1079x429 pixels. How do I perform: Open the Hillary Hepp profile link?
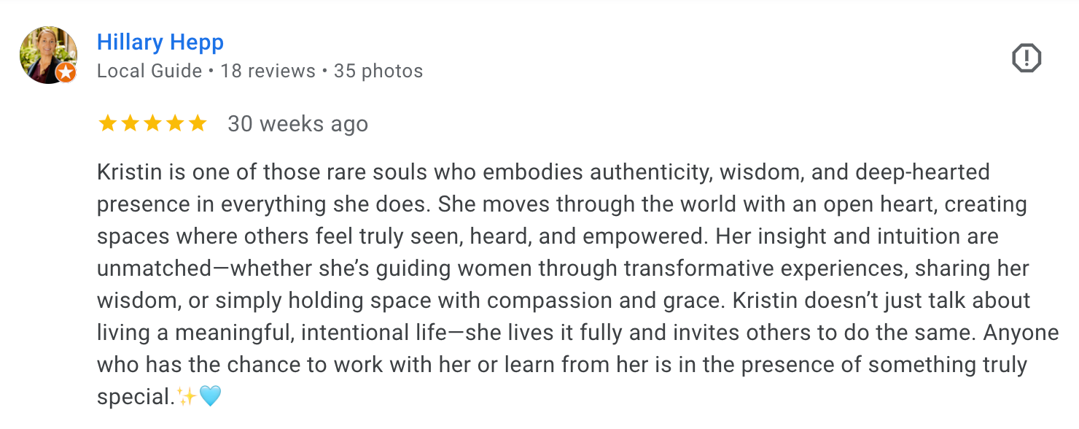point(160,42)
